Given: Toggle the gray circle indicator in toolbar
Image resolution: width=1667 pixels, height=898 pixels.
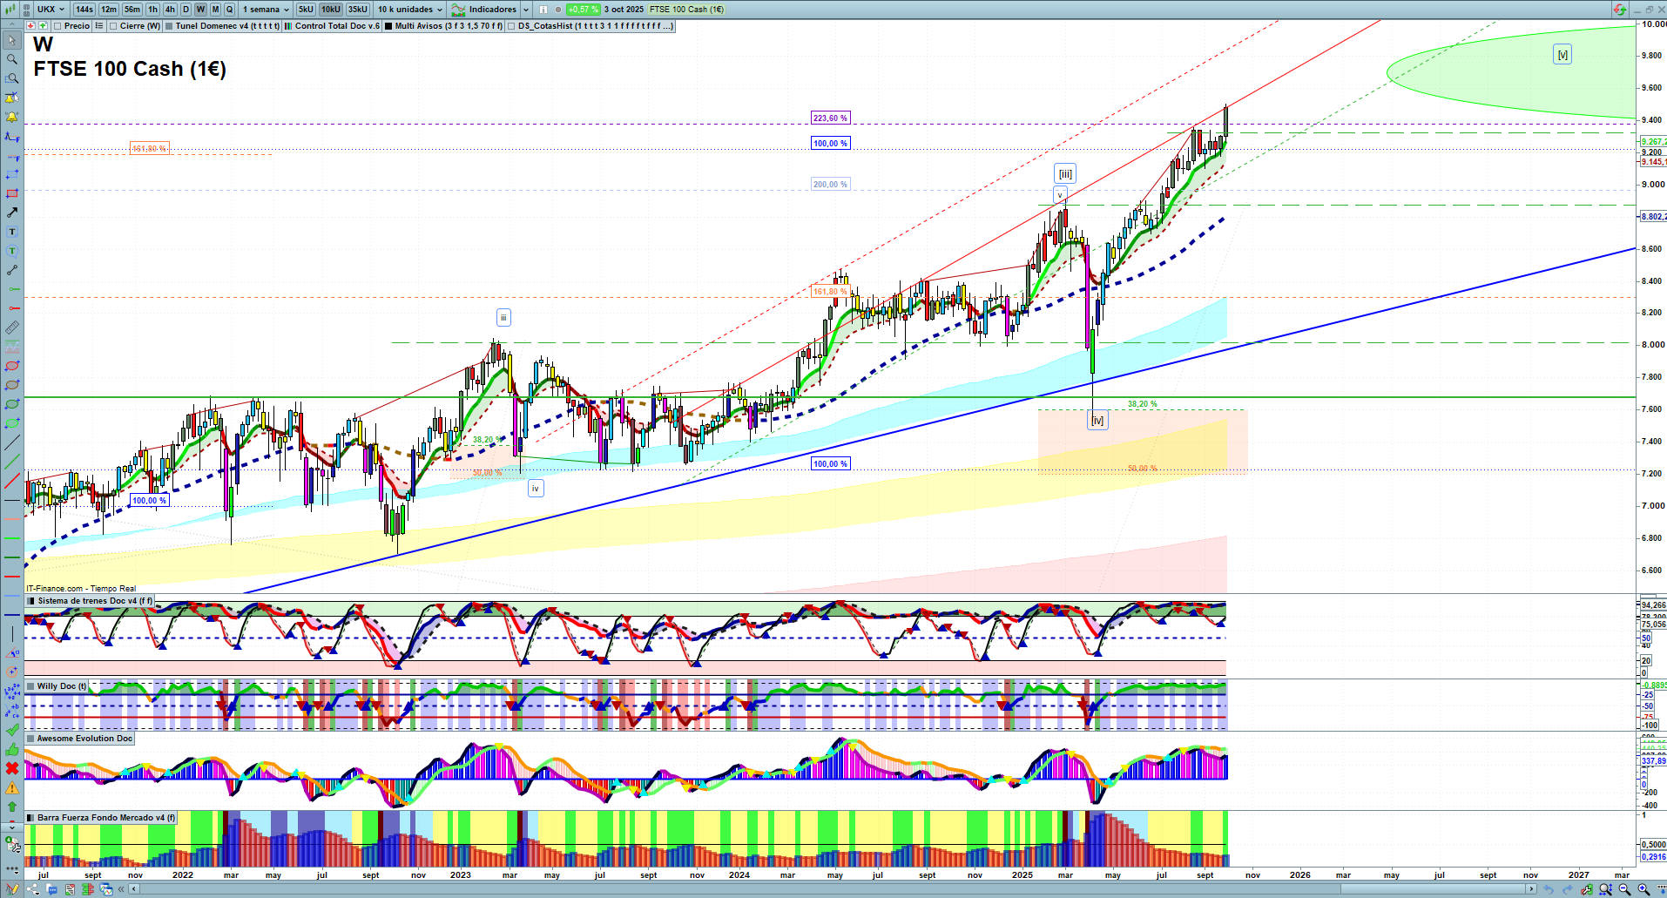Looking at the screenshot, I should pyautogui.click(x=557, y=10).
